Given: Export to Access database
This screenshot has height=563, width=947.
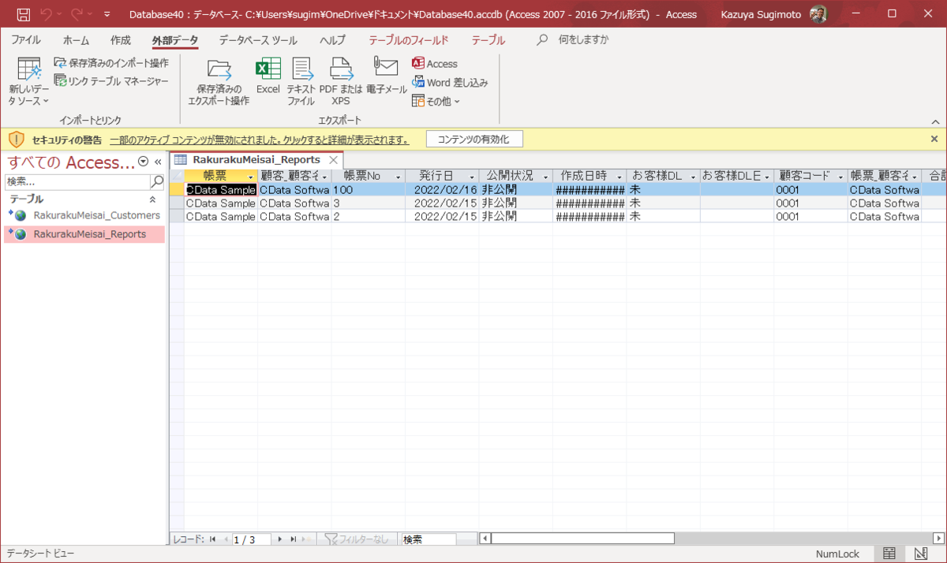Looking at the screenshot, I should (435, 64).
